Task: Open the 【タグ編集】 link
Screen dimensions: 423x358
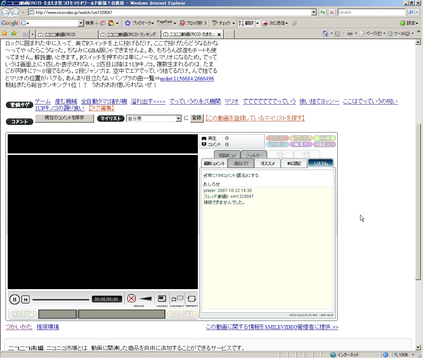Action: click(101, 108)
